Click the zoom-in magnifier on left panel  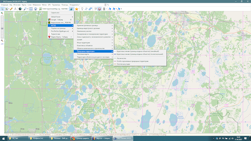pyautogui.click(x=2, y=13)
